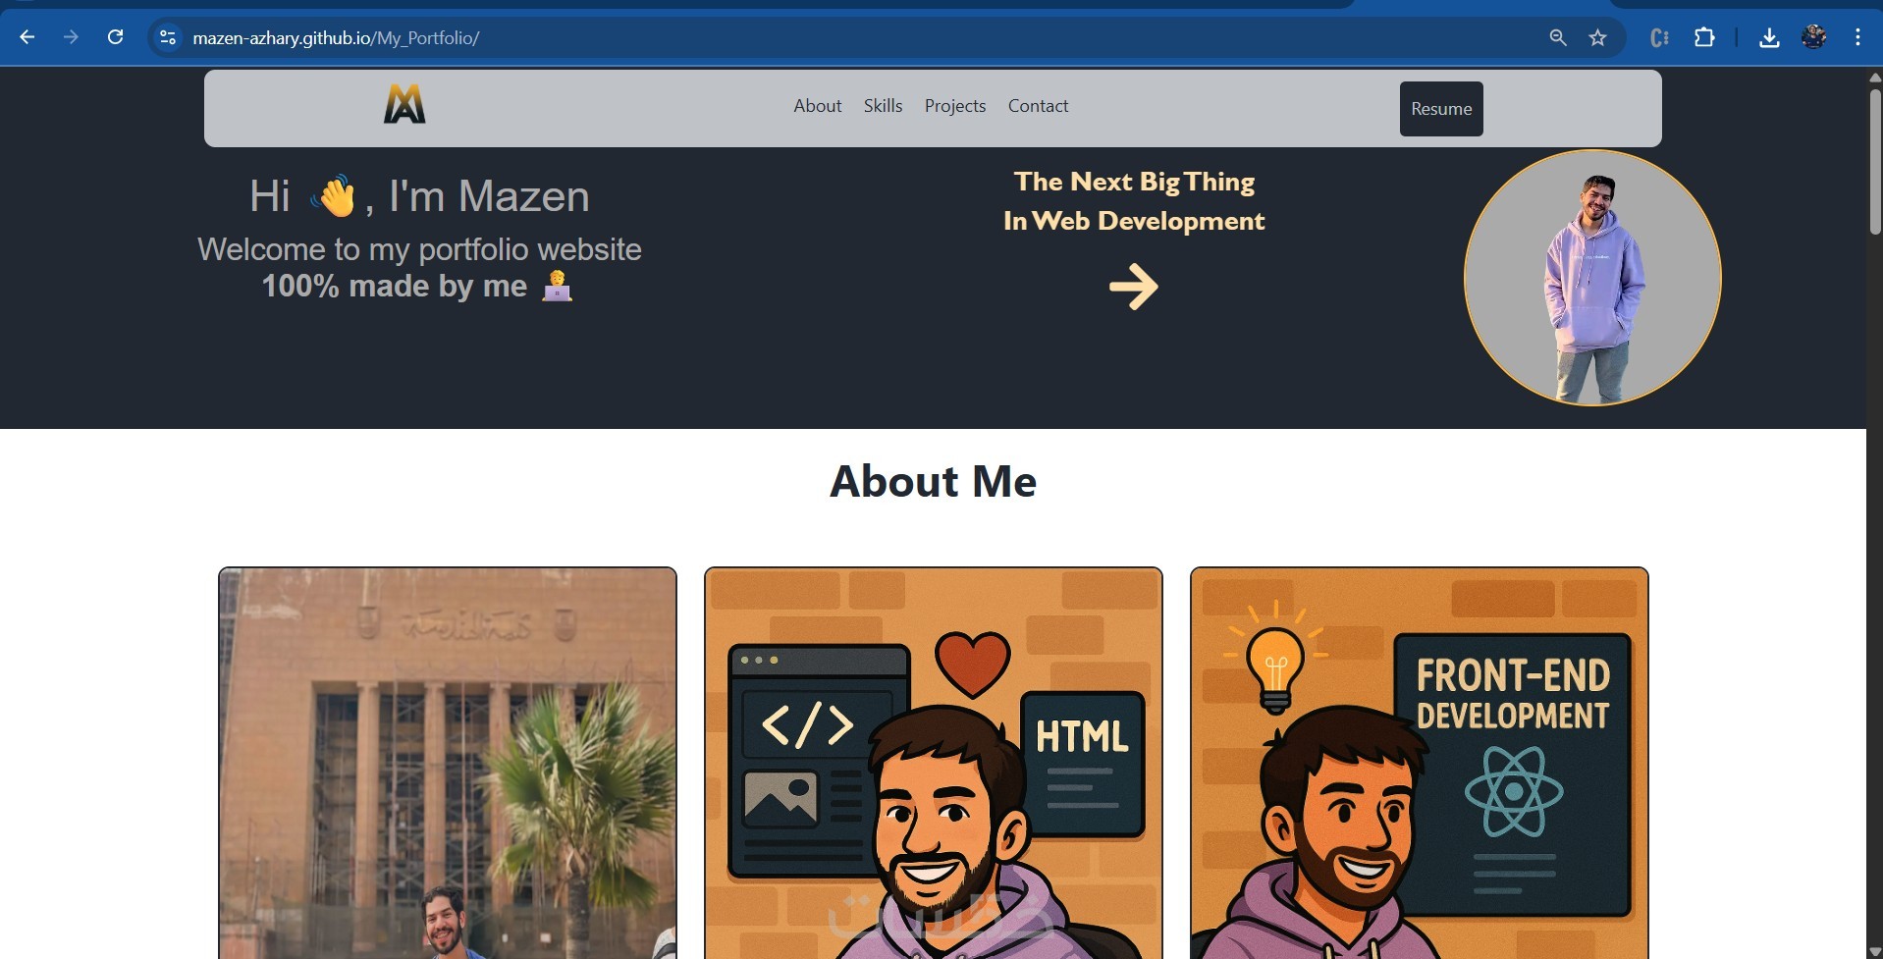
Task: Click the browser profile avatar
Action: [1813, 37]
